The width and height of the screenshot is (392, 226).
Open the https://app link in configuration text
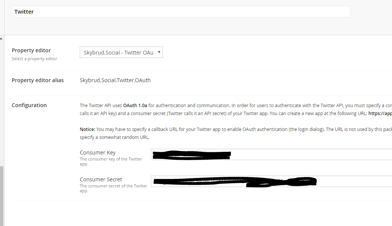[380, 113]
